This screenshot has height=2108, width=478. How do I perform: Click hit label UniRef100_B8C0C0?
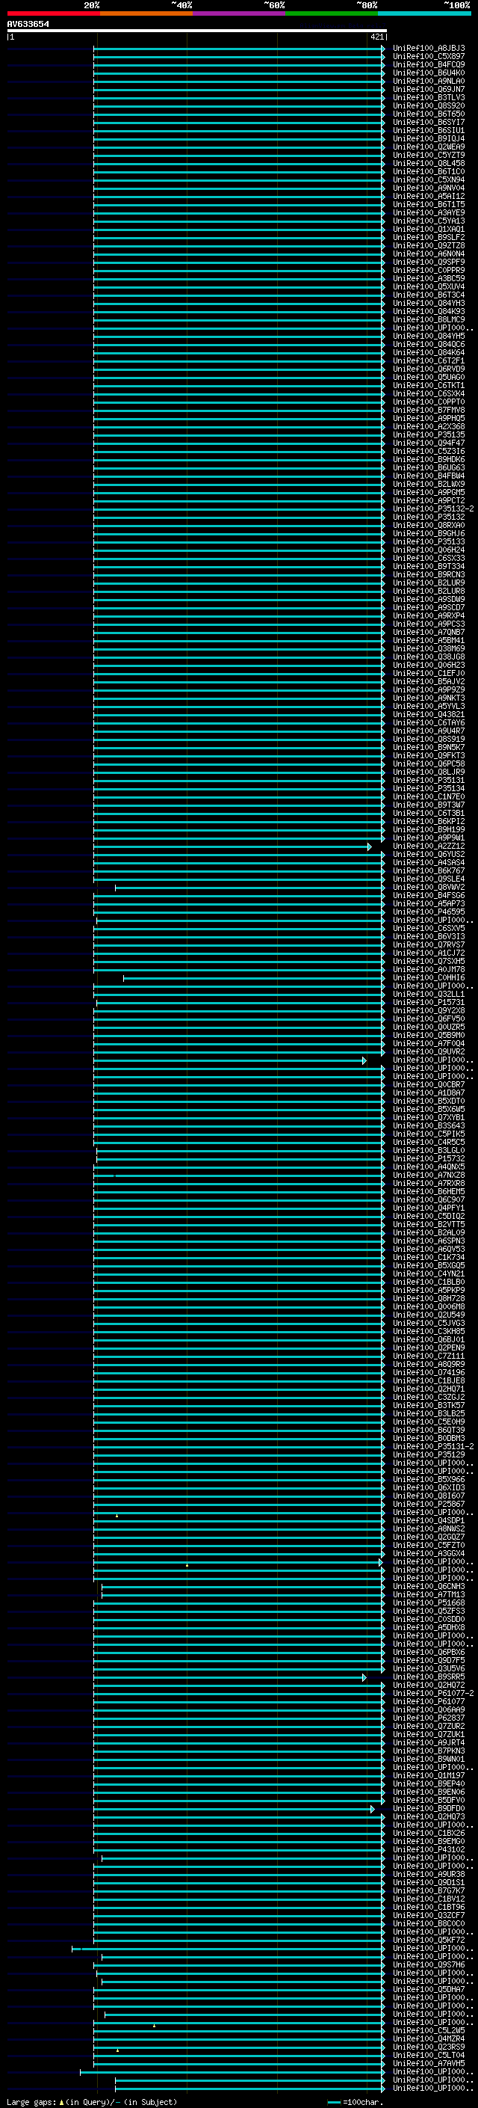(429, 1924)
